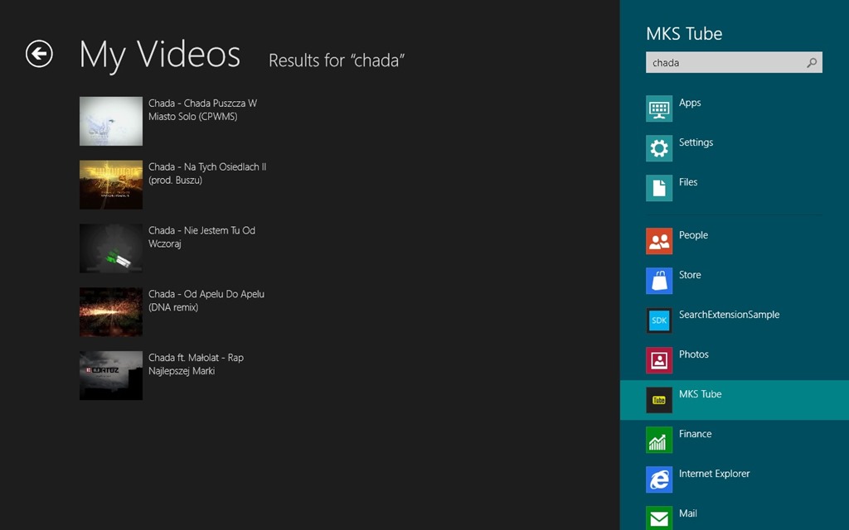This screenshot has width=849, height=530.
Task: Open thumbnail for Na Tych Osiedlach II
Action: [111, 185]
